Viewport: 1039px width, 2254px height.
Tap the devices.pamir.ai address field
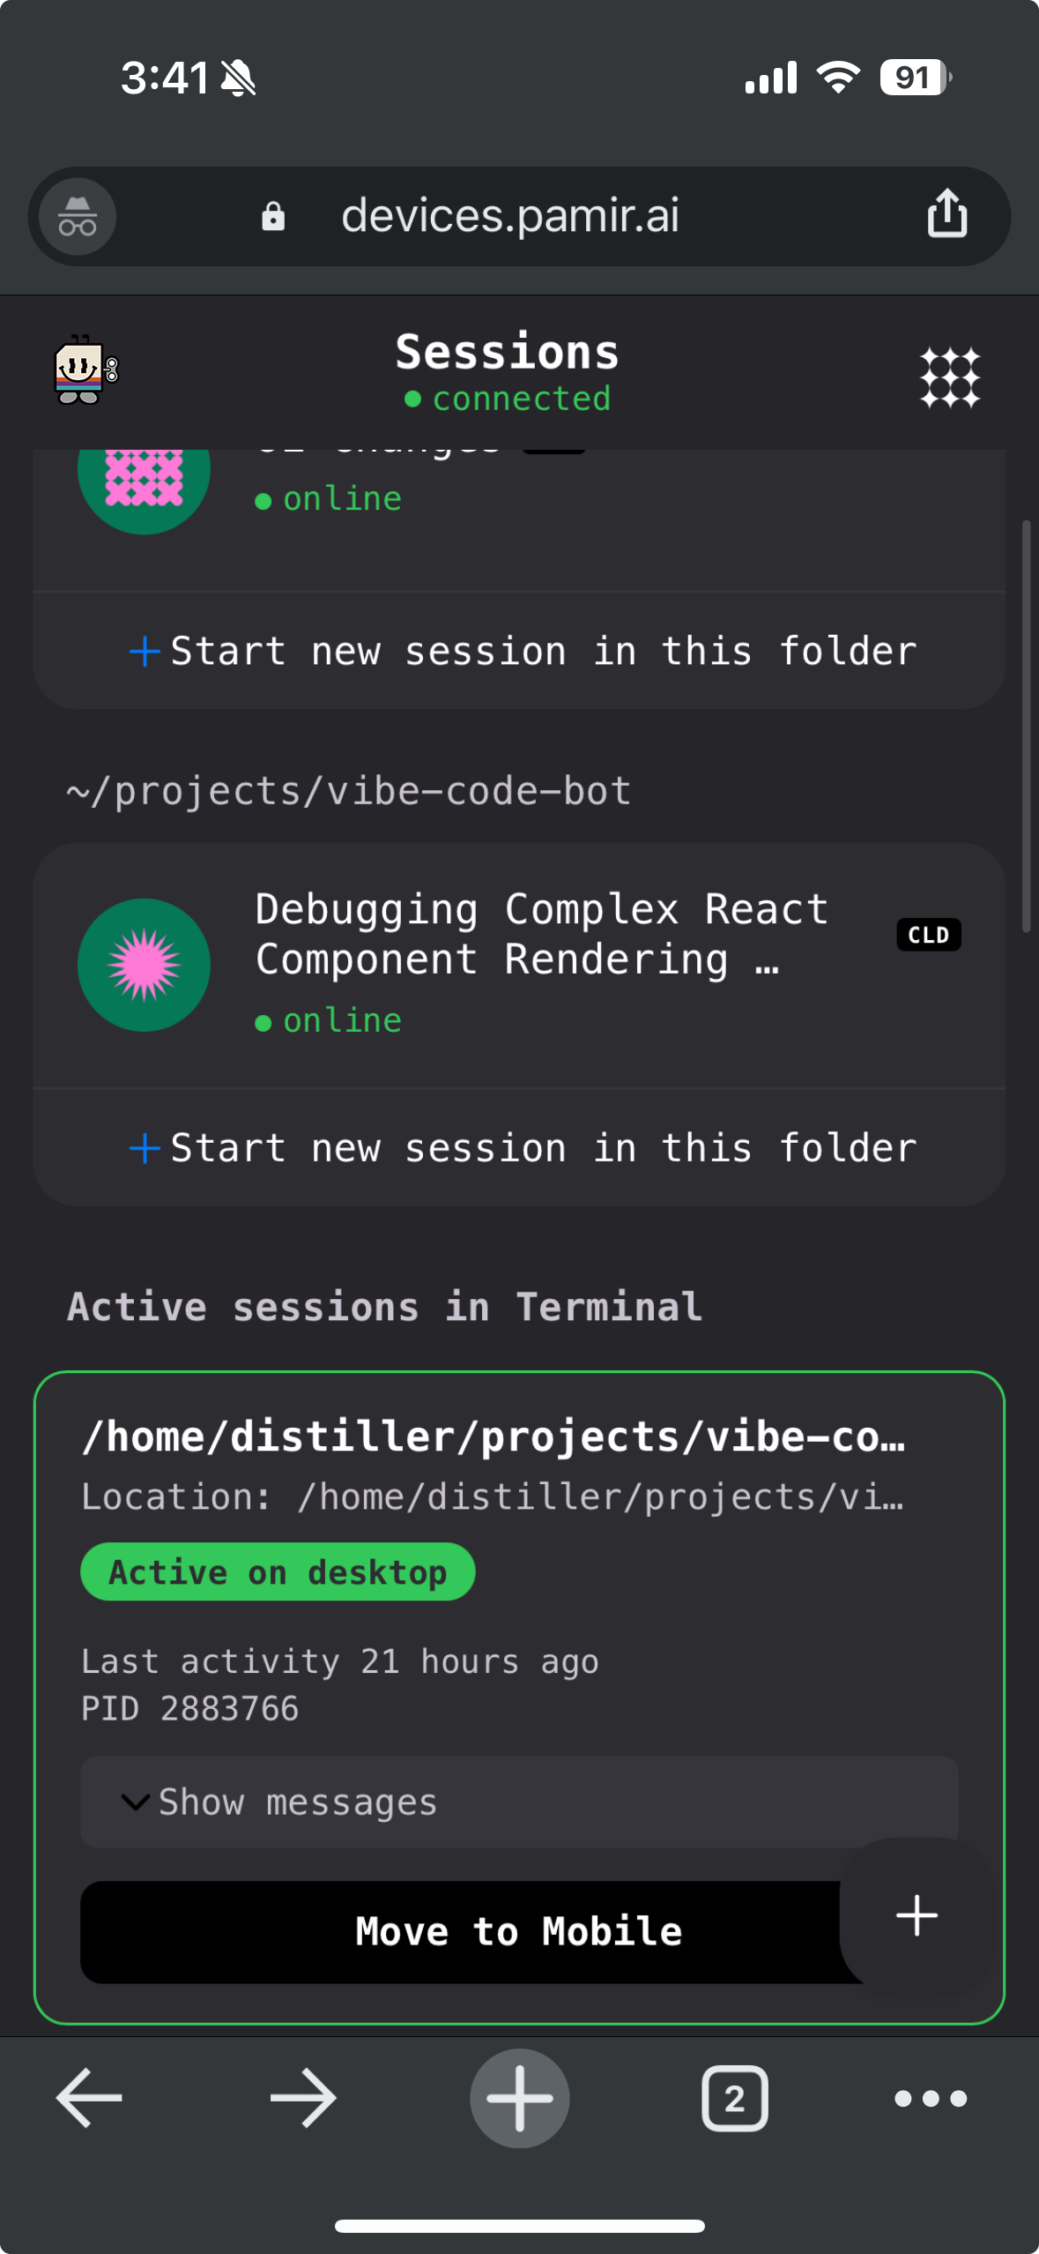point(509,216)
